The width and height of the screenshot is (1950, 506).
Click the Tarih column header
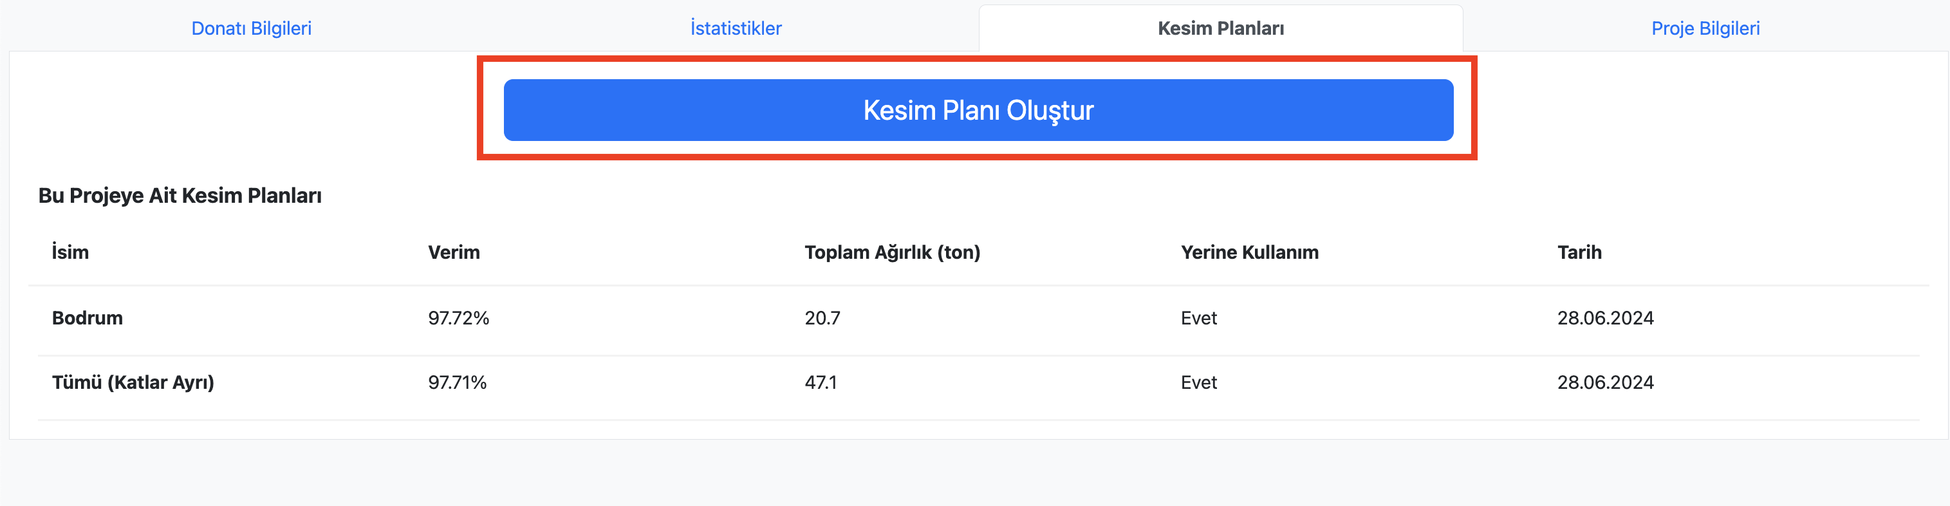pyautogui.click(x=1579, y=252)
